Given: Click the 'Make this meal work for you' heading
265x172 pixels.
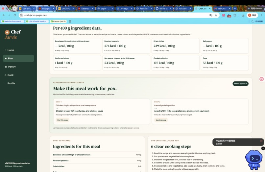Looking at the screenshot, I should [x=85, y=89].
